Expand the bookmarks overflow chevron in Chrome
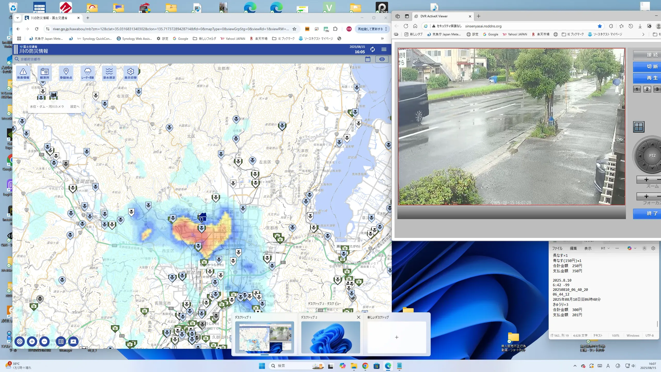Viewport: 661px width, 372px height. pos(382,38)
